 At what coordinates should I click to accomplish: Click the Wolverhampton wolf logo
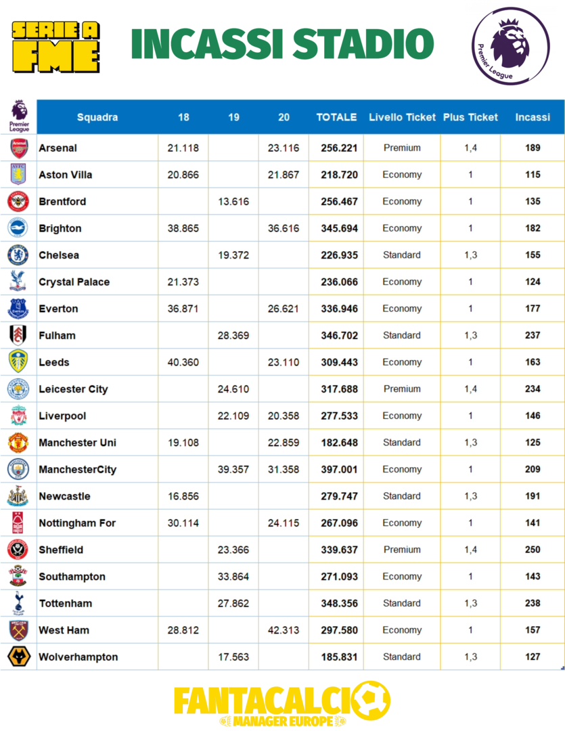click(18, 657)
